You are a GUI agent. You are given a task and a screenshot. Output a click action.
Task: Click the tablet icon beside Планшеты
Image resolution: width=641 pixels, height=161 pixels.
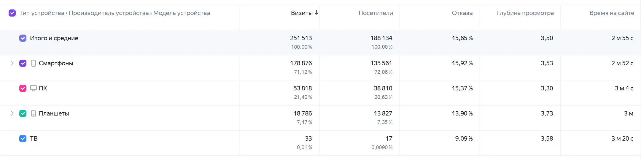coord(34,113)
